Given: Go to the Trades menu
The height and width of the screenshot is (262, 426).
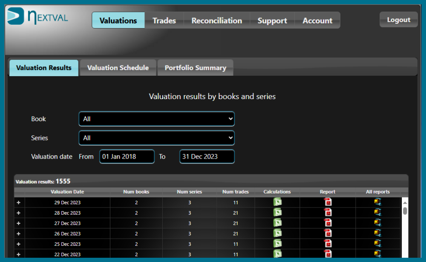Looking at the screenshot, I should coord(164,20).
